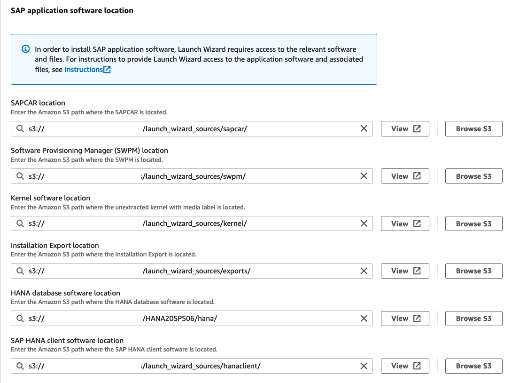Clear the HANA database software location X icon

point(364,318)
